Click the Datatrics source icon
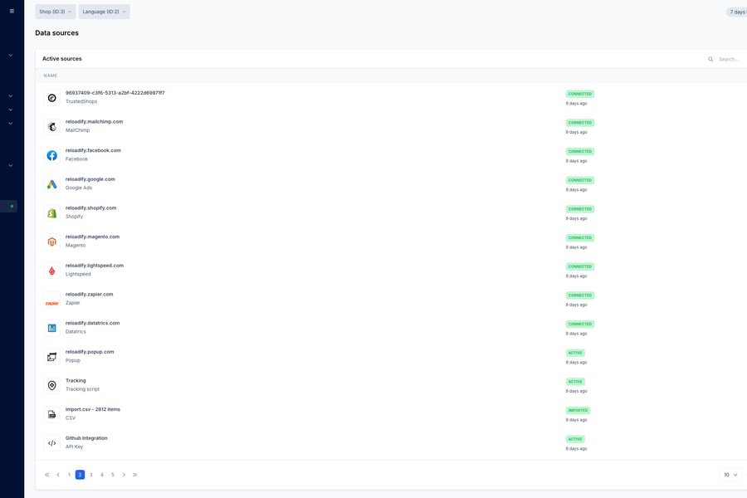 tap(51, 327)
